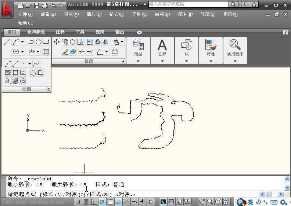
Task: Expand the 图层 (Layers) panel
Action: point(138,61)
